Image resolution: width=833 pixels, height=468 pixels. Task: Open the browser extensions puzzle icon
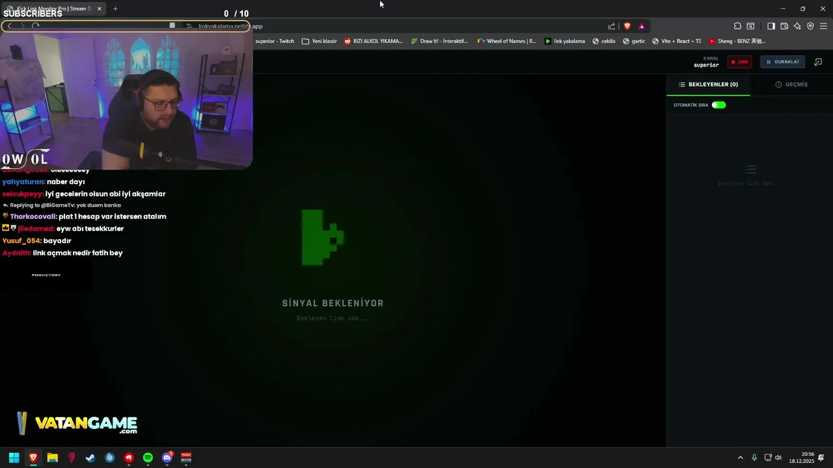click(x=737, y=26)
